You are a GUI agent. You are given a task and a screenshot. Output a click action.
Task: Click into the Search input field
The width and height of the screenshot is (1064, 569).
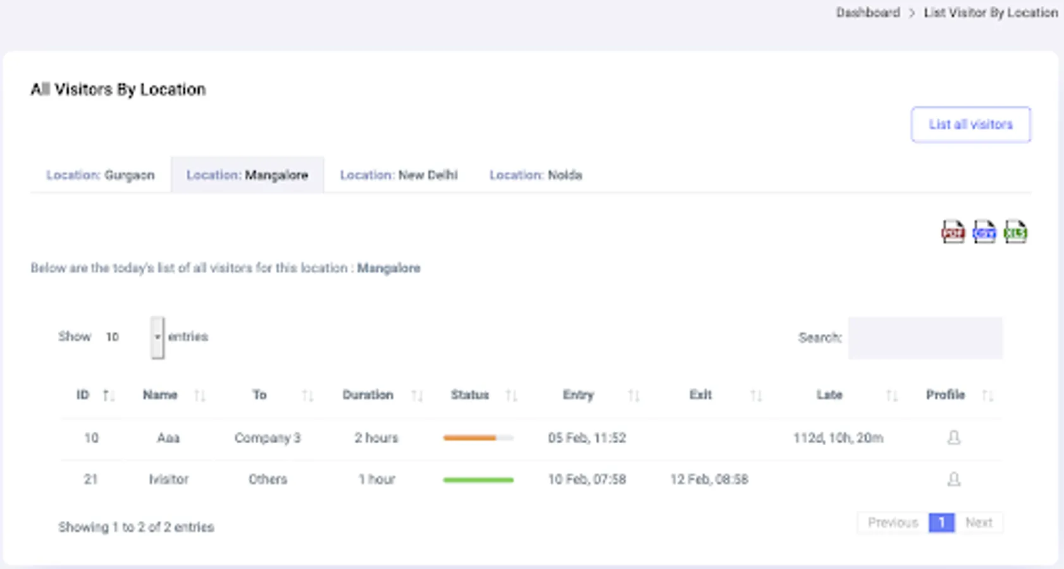[x=925, y=338]
